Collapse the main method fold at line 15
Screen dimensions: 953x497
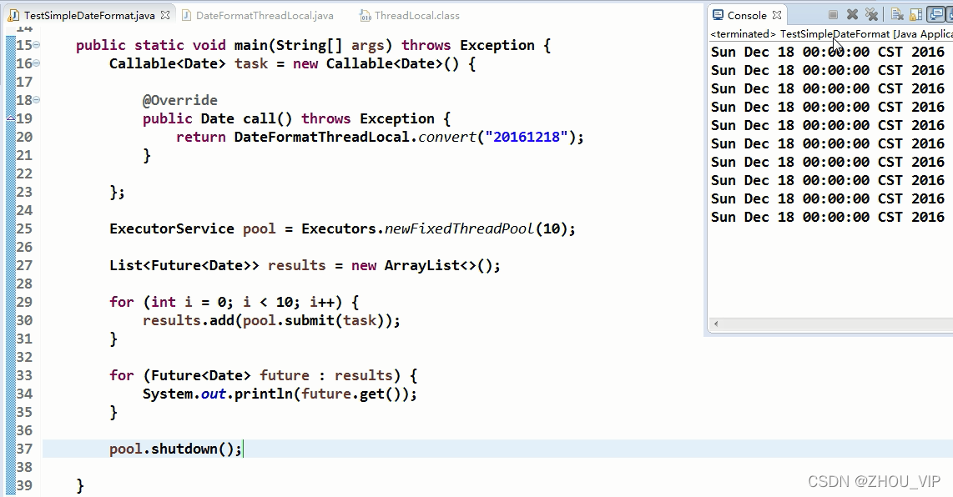click(x=37, y=45)
